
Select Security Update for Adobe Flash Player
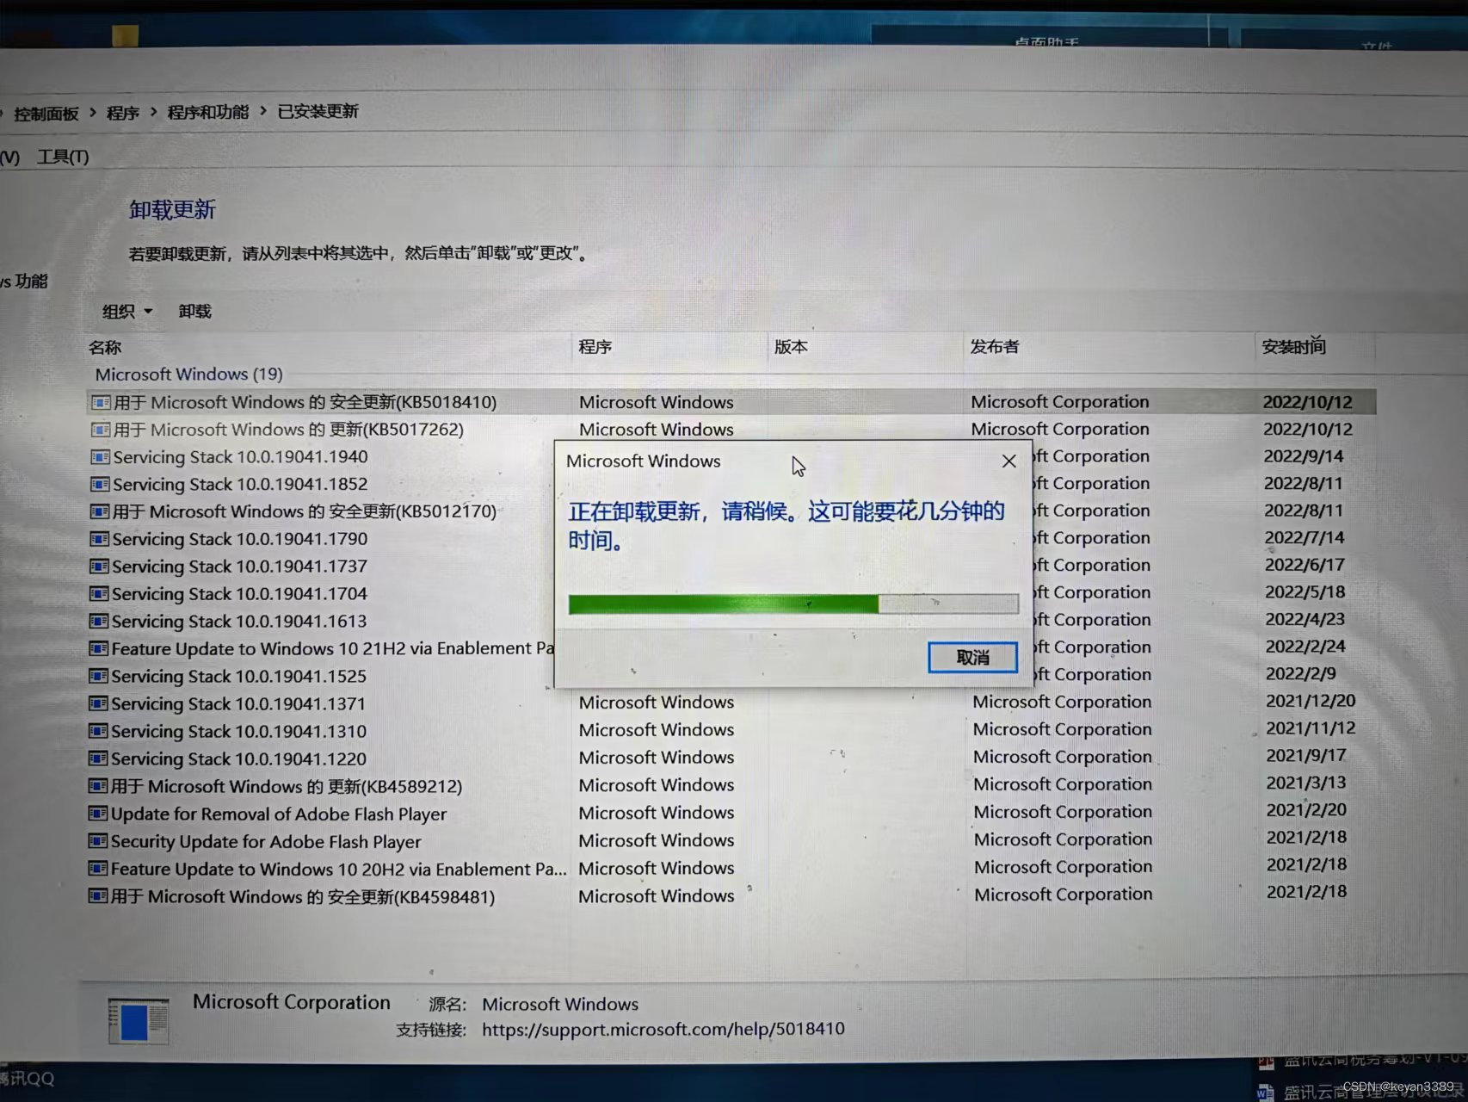266,841
